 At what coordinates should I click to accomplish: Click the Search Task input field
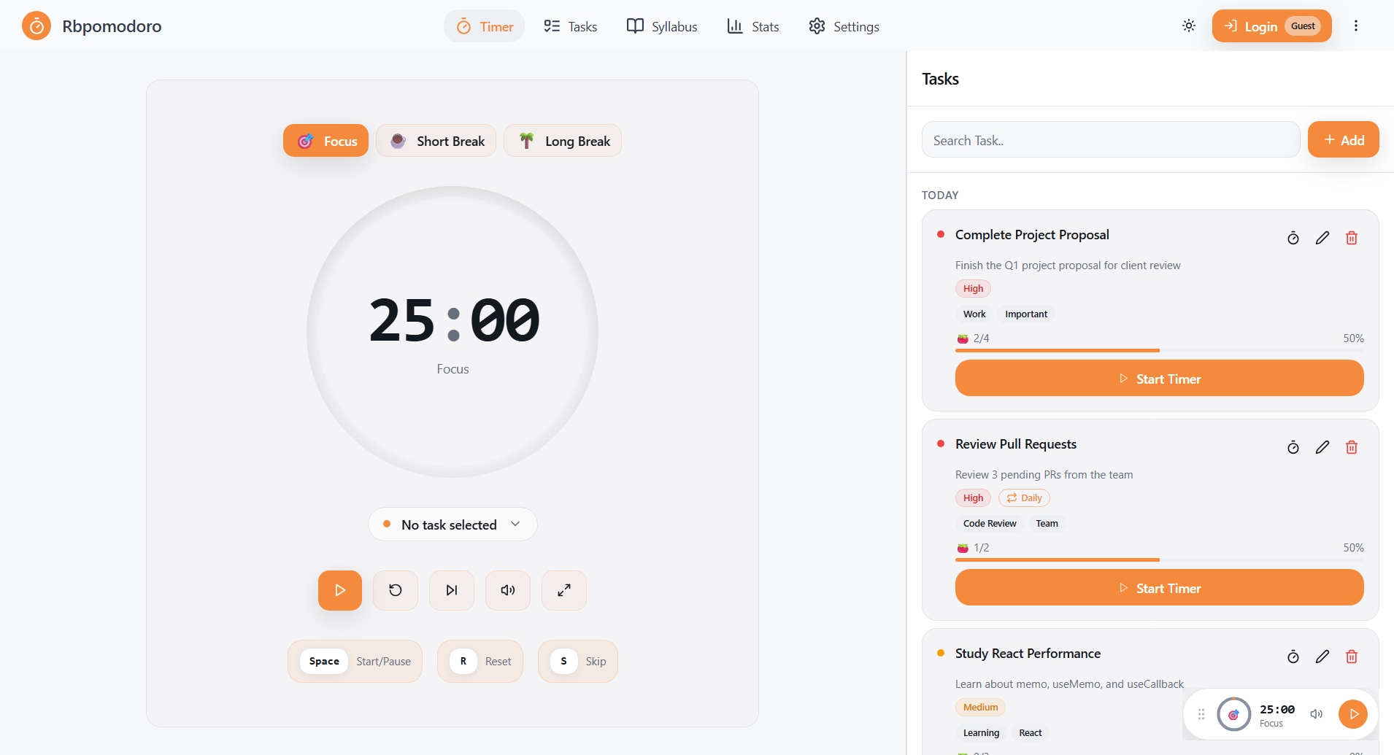coord(1110,140)
